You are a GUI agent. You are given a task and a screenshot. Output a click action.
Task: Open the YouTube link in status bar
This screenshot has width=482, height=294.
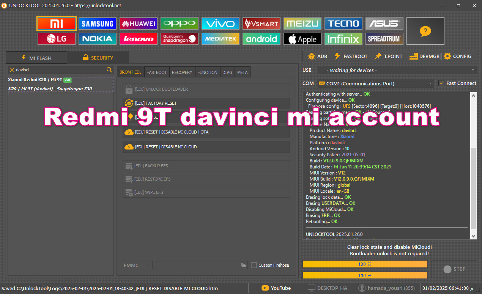point(276,288)
